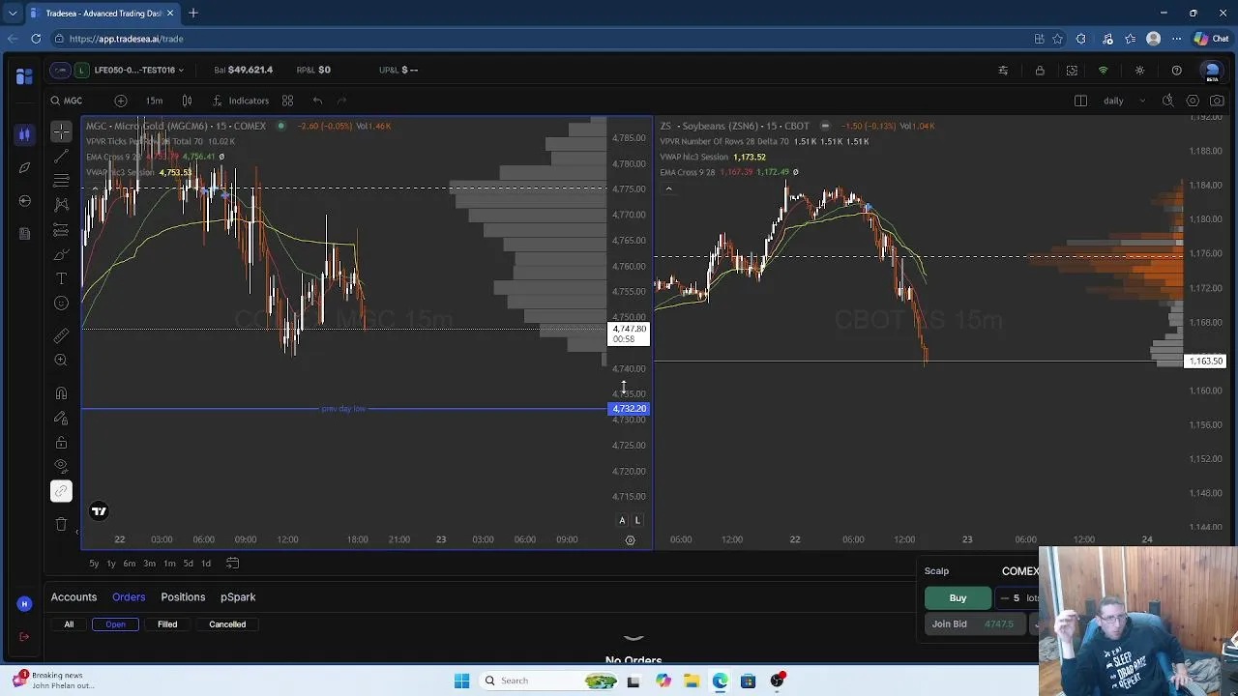Select the trend line drawing tool
Viewport: 1238px width, 696px height.
pyautogui.click(x=61, y=156)
